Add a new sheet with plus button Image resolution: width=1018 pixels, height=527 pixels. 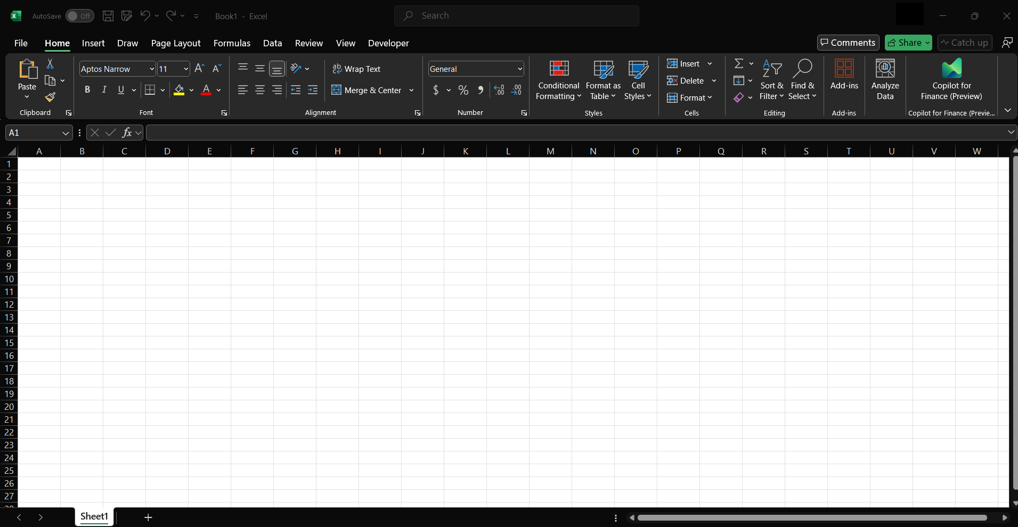point(148,517)
